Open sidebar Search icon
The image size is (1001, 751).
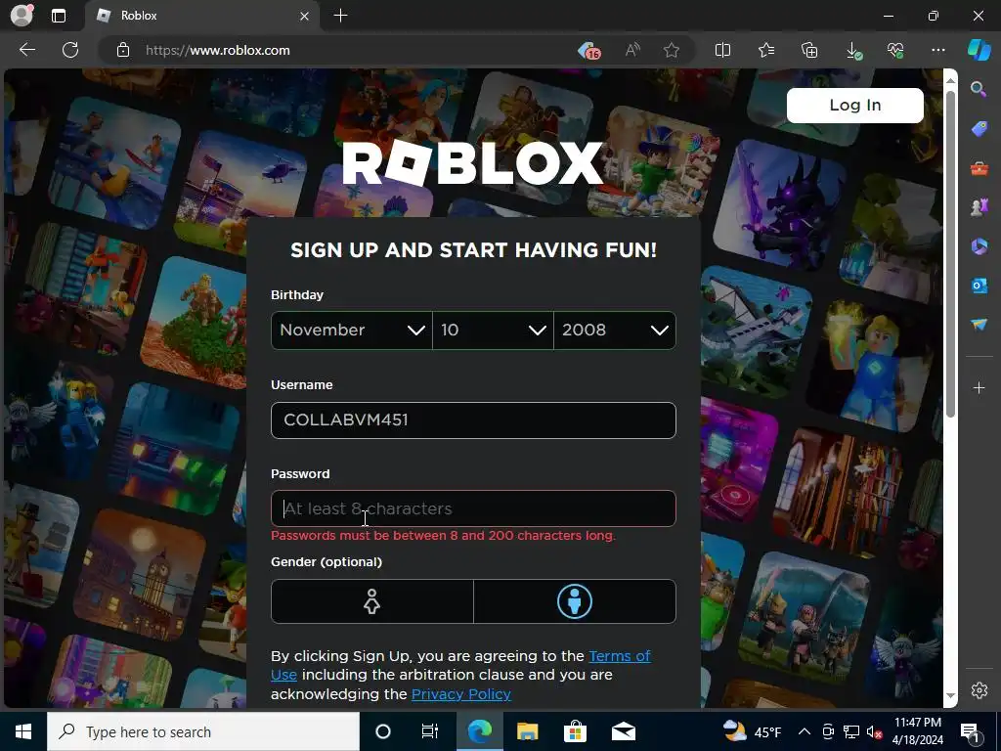click(x=979, y=89)
